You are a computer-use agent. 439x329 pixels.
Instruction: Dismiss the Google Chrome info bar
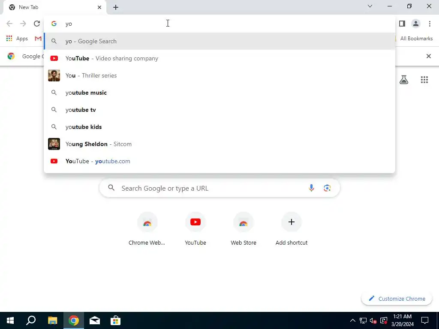point(428,56)
